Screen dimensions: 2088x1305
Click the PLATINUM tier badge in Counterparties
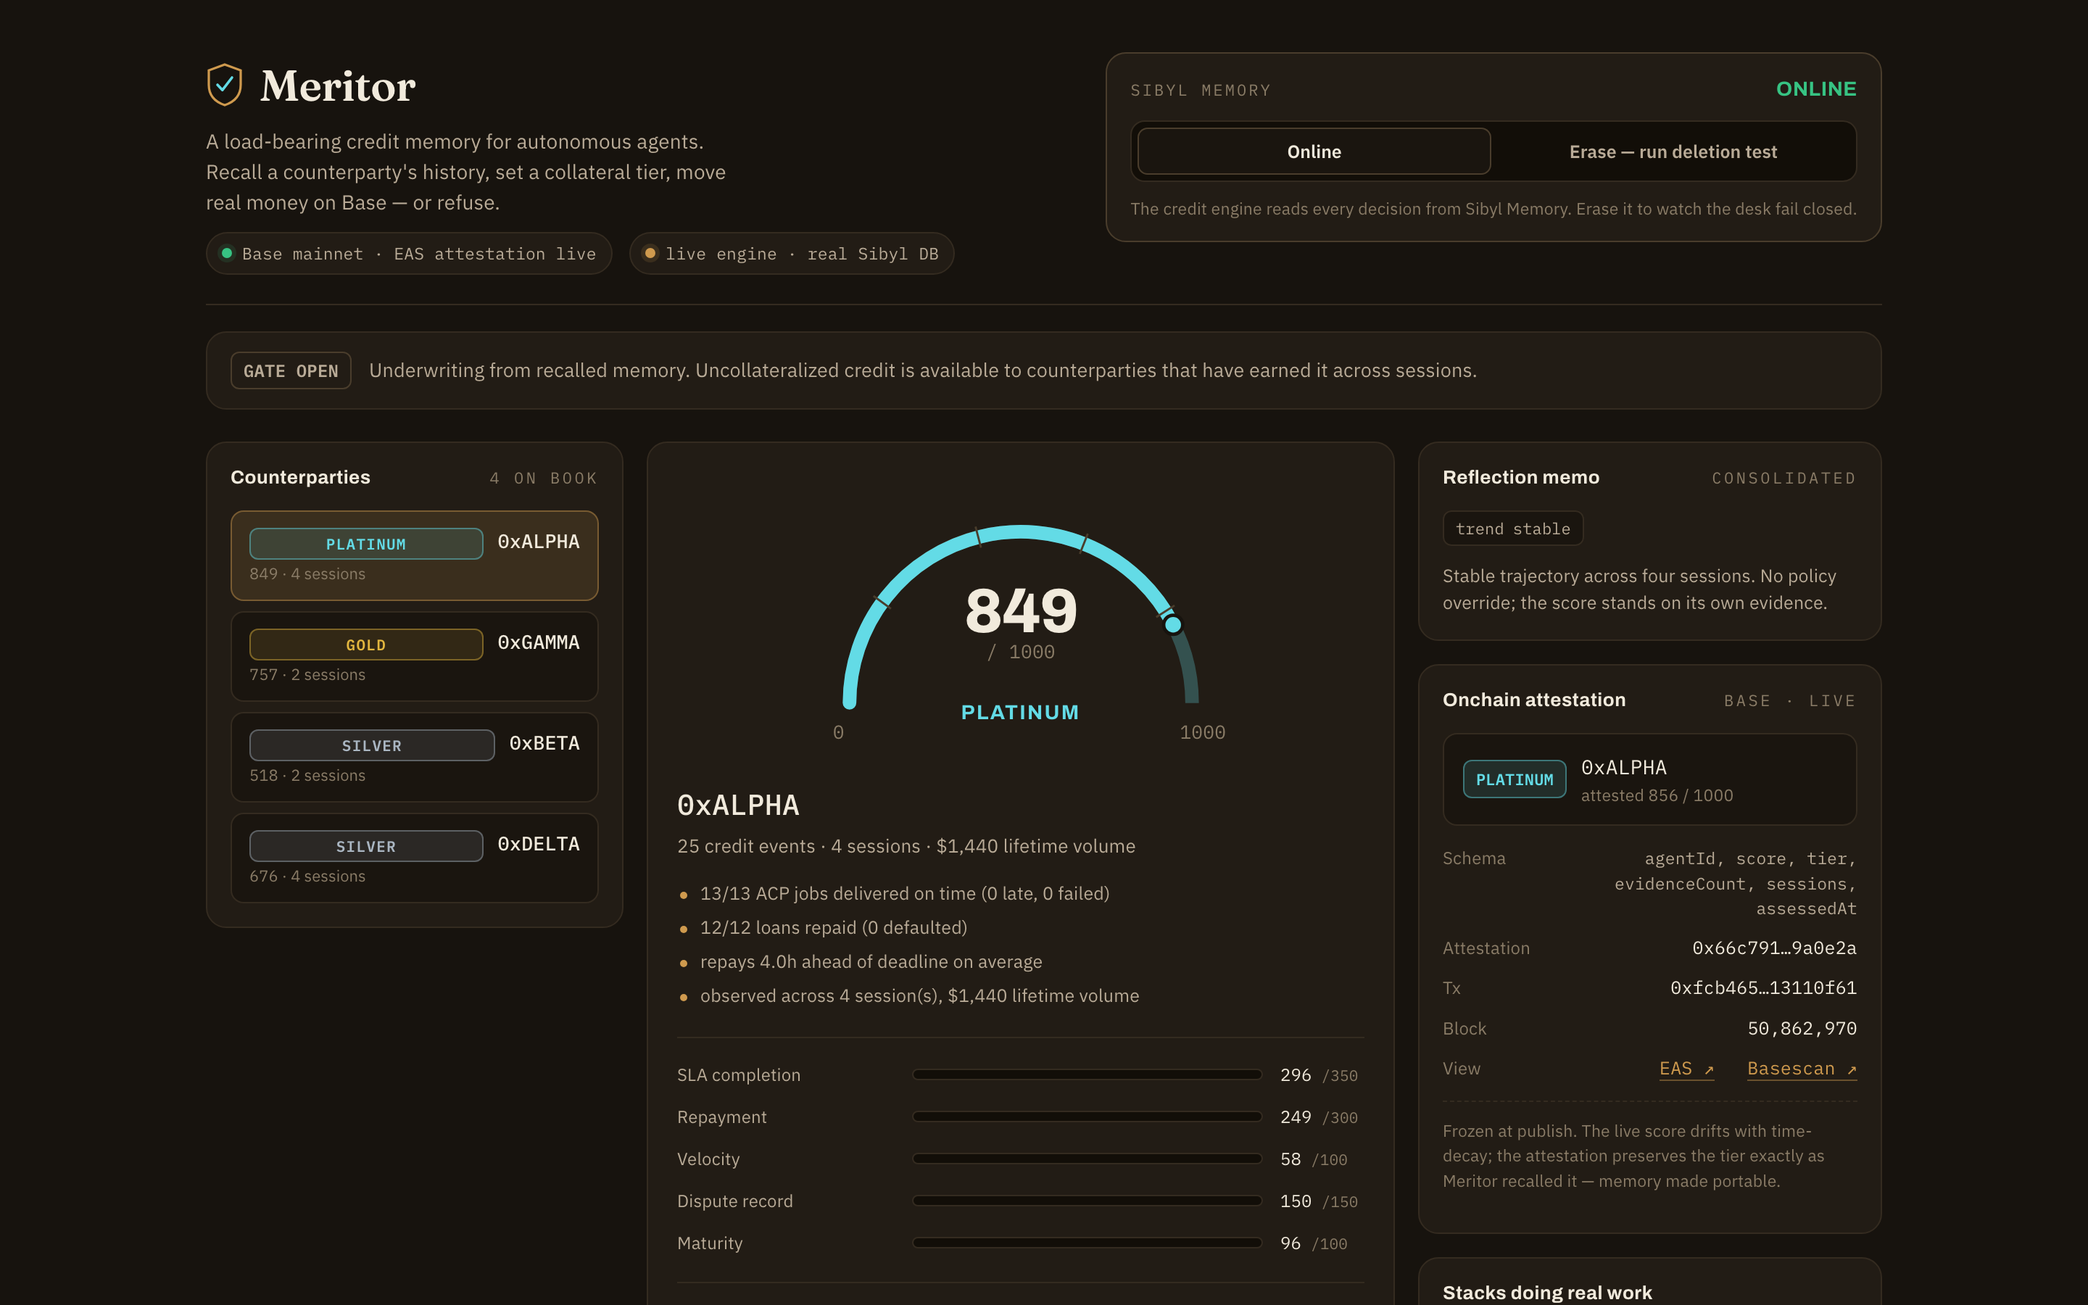coord(366,544)
